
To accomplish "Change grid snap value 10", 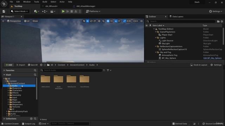I will pyautogui.click(x=111, y=21).
